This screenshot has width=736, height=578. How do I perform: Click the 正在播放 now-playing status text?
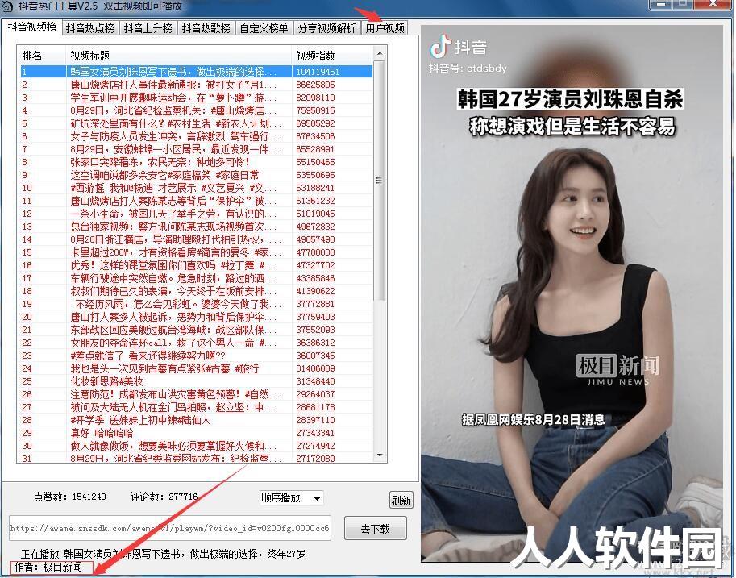164,554
